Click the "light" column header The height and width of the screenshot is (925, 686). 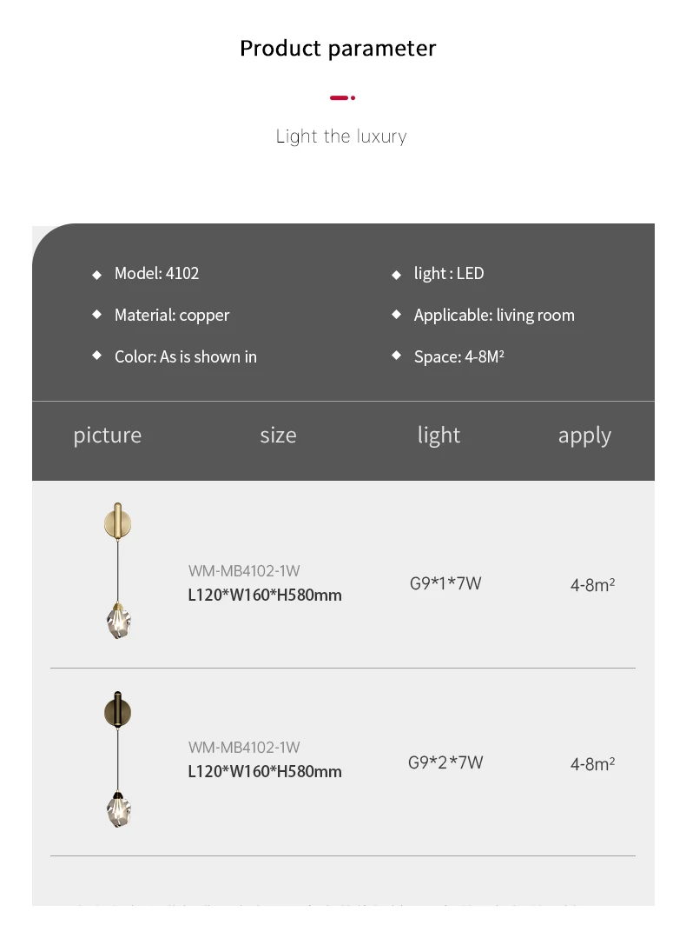tap(439, 435)
